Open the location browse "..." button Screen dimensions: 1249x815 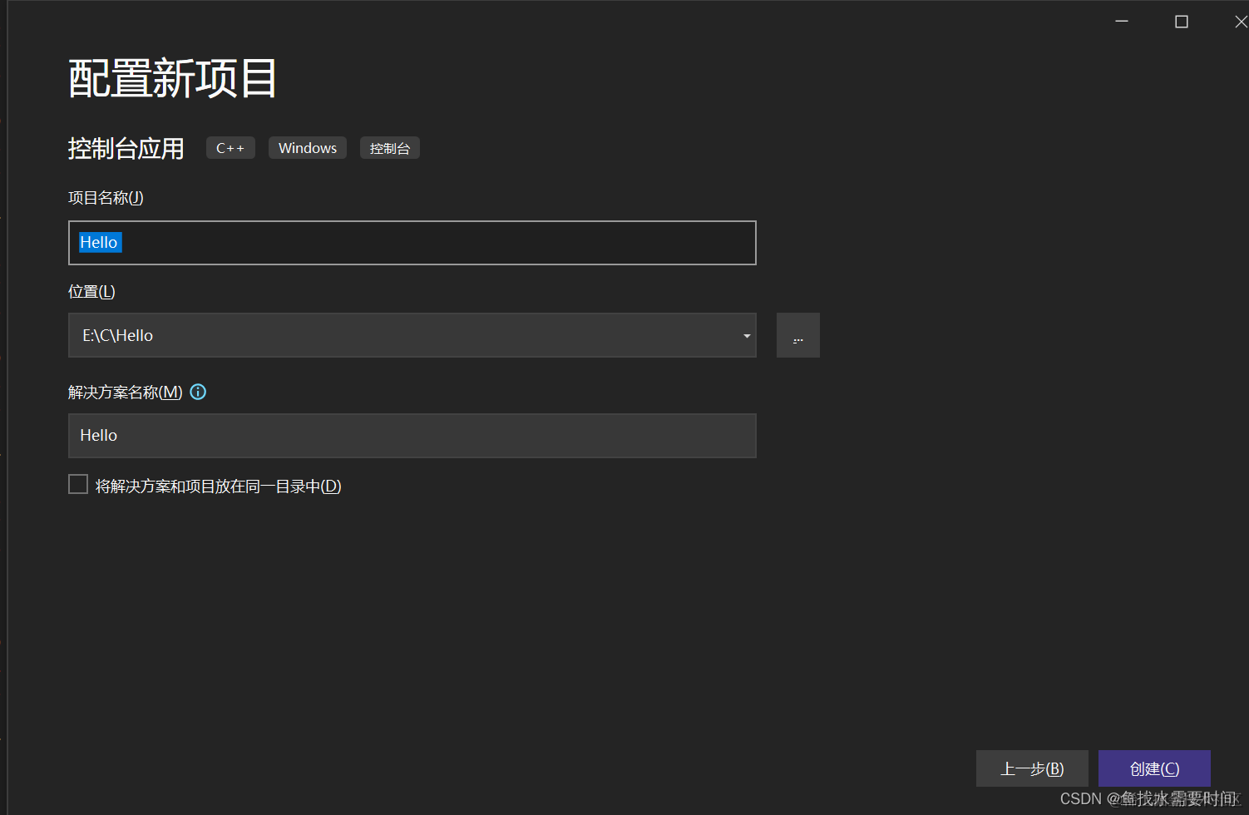pos(797,335)
